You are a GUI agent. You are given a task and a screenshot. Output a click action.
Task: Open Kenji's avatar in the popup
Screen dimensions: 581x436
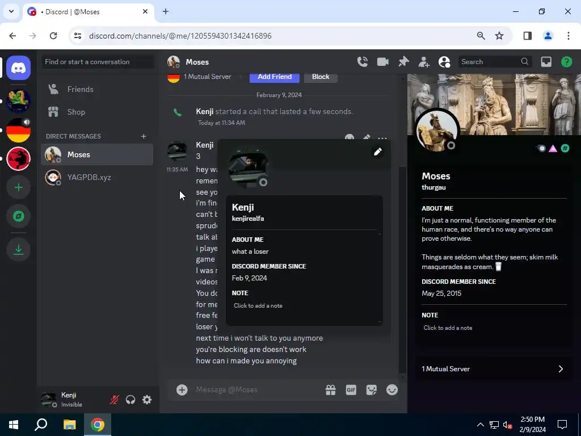pyautogui.click(x=249, y=167)
